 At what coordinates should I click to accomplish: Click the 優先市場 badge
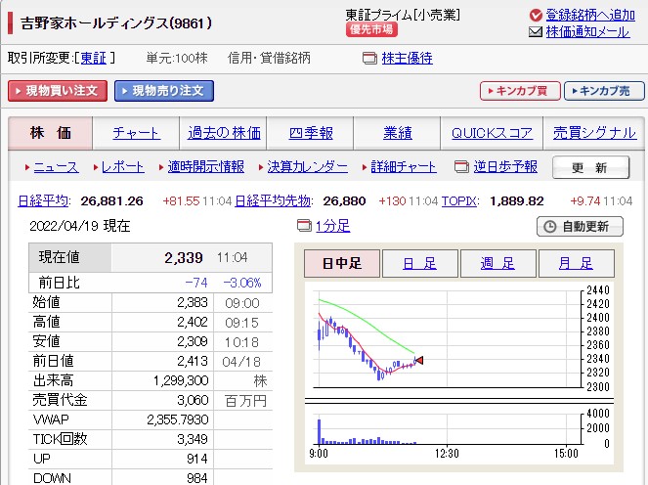(x=371, y=29)
